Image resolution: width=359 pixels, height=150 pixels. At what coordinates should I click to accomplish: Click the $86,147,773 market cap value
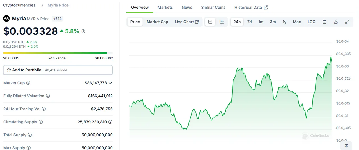(96, 83)
